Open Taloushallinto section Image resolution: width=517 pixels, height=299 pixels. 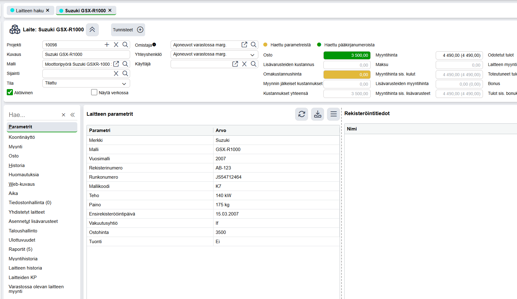pyautogui.click(x=23, y=231)
